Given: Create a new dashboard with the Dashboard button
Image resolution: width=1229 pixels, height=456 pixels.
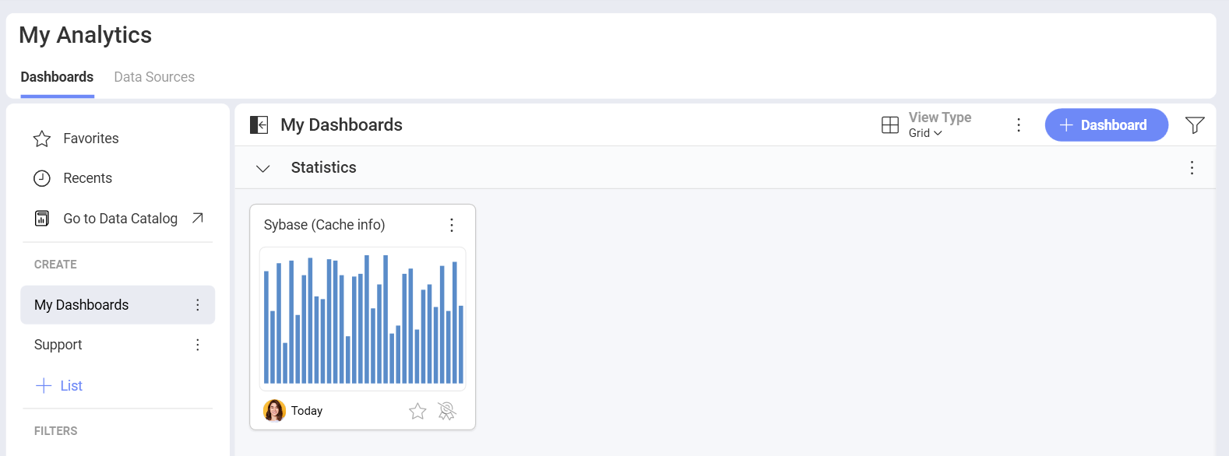Looking at the screenshot, I should (1106, 125).
